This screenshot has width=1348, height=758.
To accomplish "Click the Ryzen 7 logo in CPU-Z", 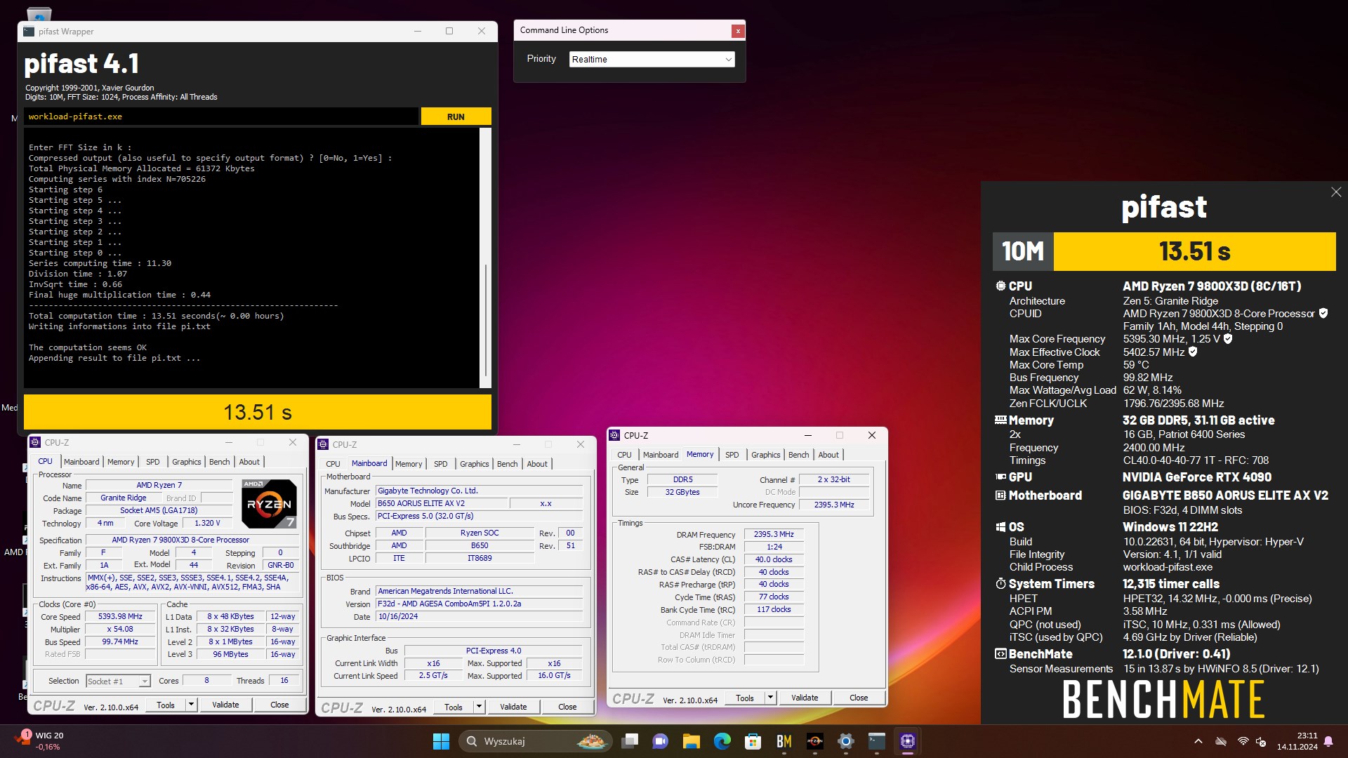I will (269, 503).
